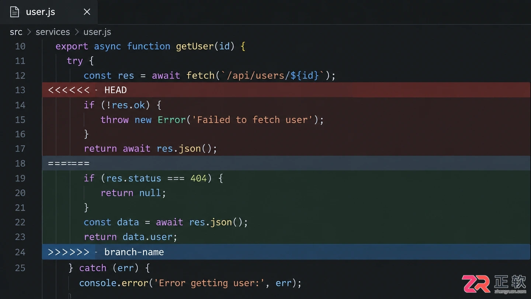Click the 'catch (err) {' line
The image size is (531, 299).
coord(109,268)
